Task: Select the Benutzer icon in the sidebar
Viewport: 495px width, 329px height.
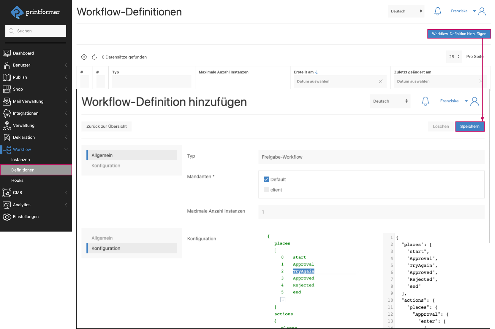Action: 7,65
